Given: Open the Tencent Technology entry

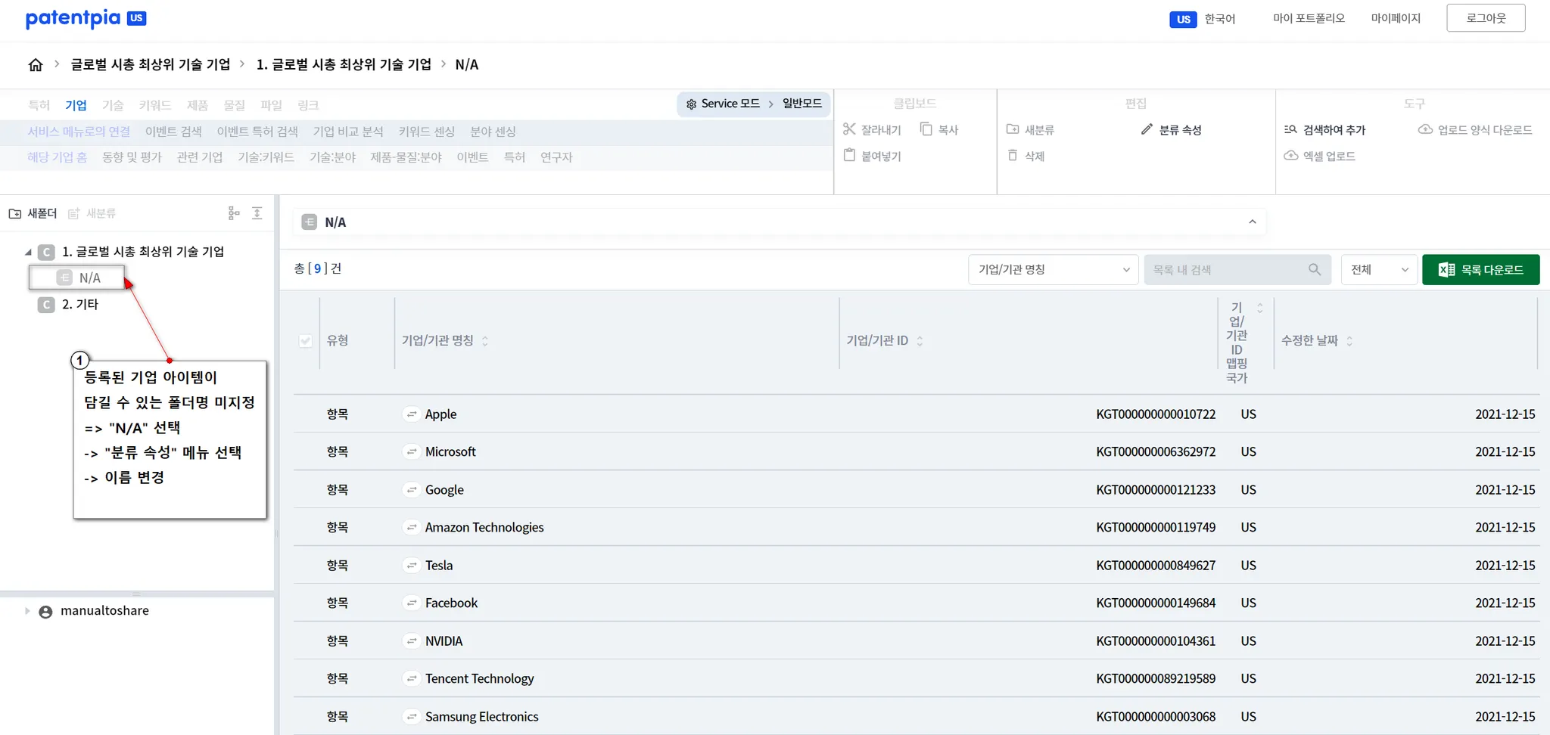Looking at the screenshot, I should pos(479,679).
